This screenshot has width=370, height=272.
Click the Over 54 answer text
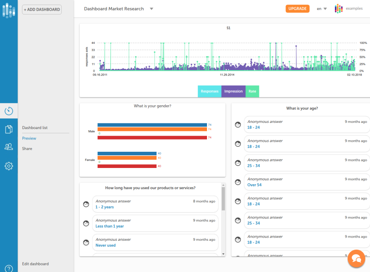(254, 185)
